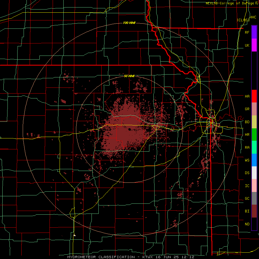
Task: Select the IC light pink legend swatch
Action: tap(254, 186)
